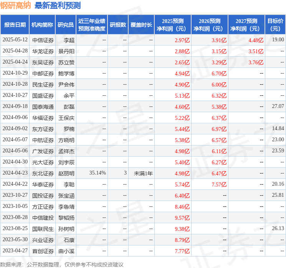Click the 方正证券 institution cell
Image resolution: width=286 pixels, height=268 pixels.
[x=43, y=207]
